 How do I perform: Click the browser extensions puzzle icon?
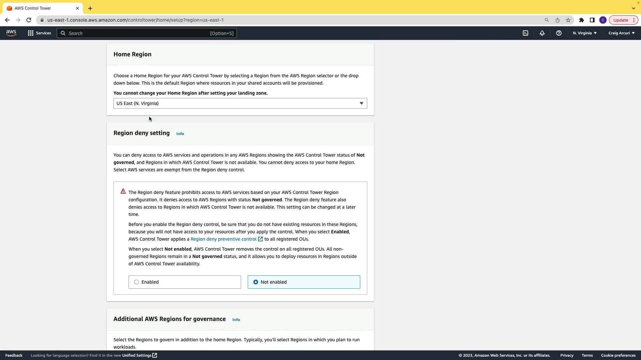tap(582, 20)
